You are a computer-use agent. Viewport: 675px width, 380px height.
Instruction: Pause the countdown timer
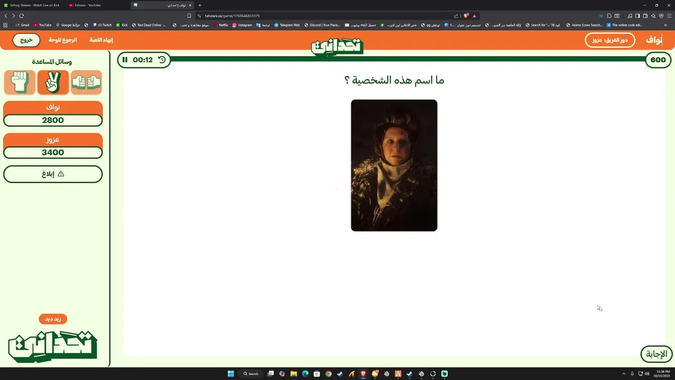pyautogui.click(x=125, y=60)
